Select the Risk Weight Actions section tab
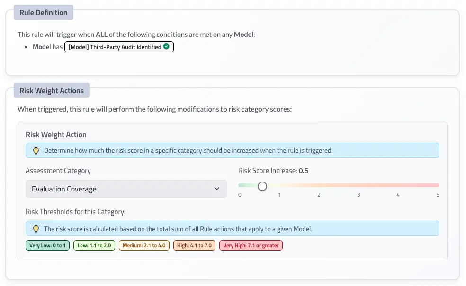This screenshot has height=286, width=466. pos(52,90)
